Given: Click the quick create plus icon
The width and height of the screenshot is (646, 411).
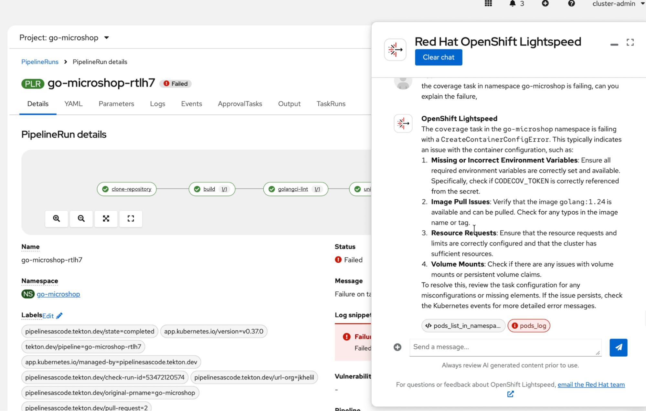Looking at the screenshot, I should point(545,4).
